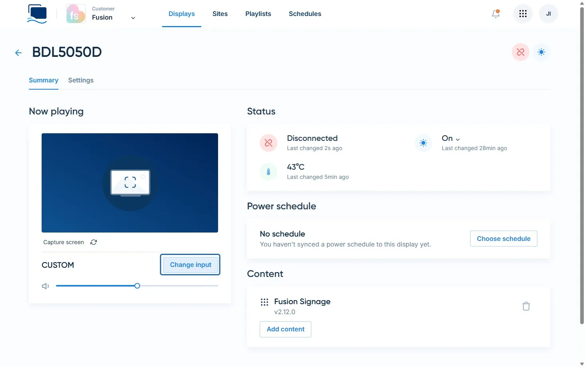The height and width of the screenshot is (367, 585).
Task: Click the Add content button
Action: coord(285,329)
